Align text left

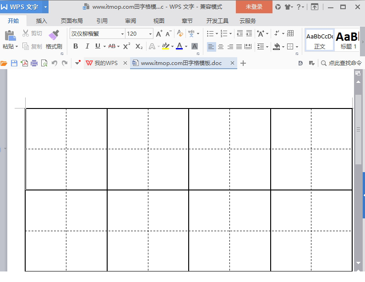click(211, 47)
